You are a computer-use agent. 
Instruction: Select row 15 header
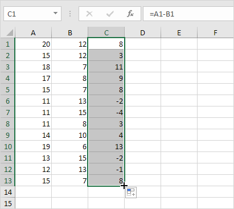(x=7, y=203)
